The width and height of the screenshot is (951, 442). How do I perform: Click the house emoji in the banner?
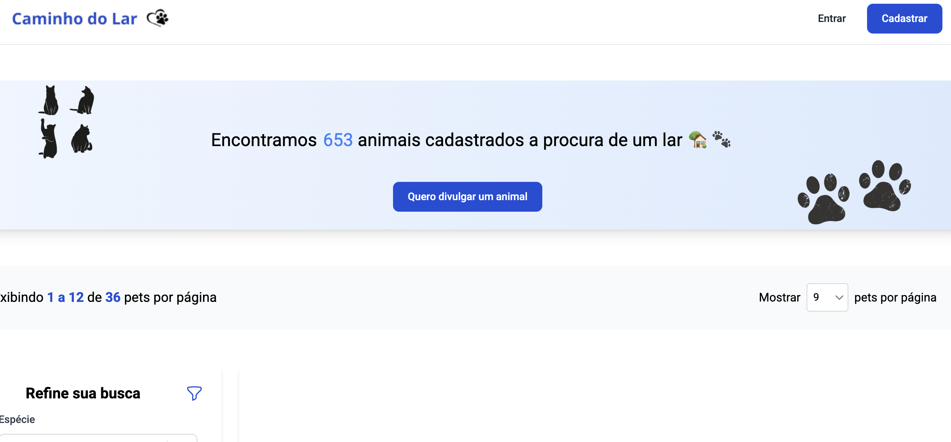(x=698, y=140)
